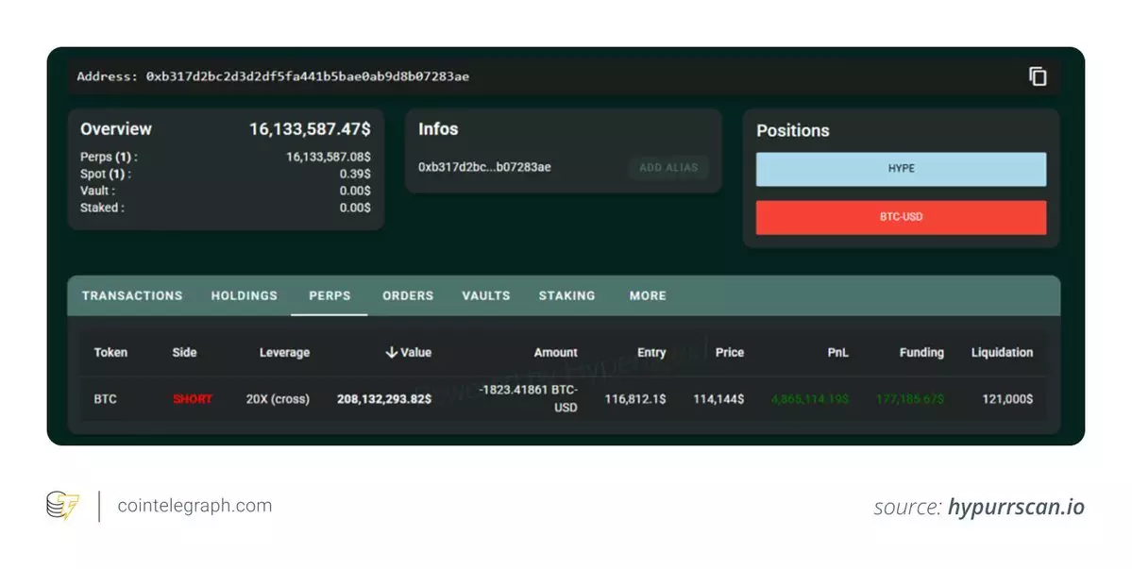
Task: Expand the MORE menu
Action: 648,295
